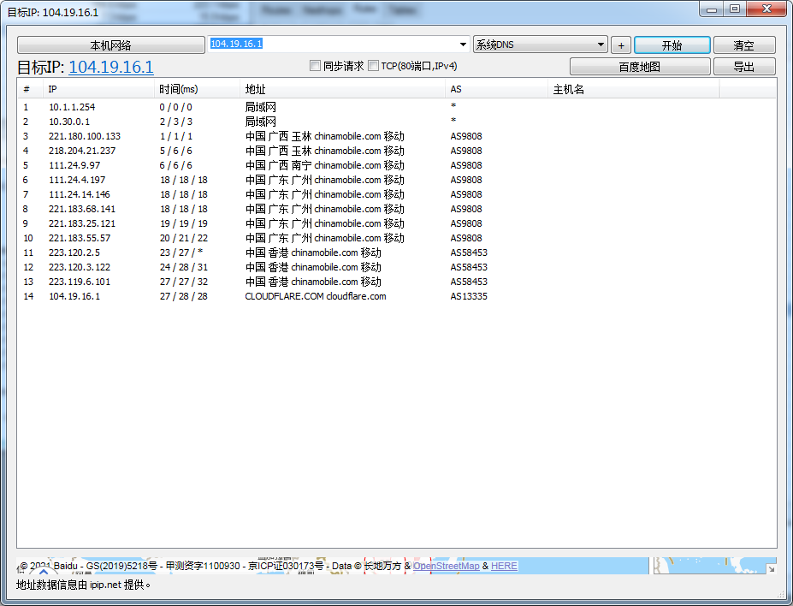Close the window
Image resolution: width=793 pixels, height=606 pixels.
tap(766, 9)
